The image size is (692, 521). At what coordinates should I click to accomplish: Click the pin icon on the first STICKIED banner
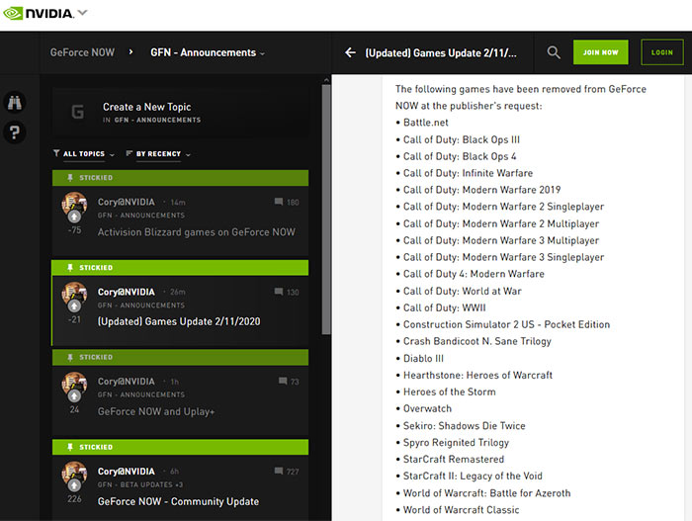(x=70, y=178)
